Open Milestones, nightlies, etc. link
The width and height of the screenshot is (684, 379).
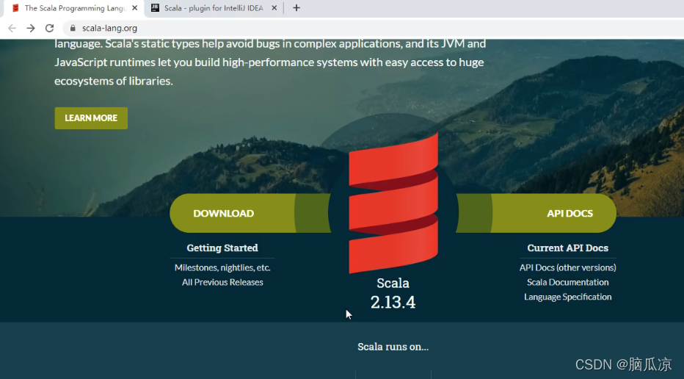coord(222,267)
